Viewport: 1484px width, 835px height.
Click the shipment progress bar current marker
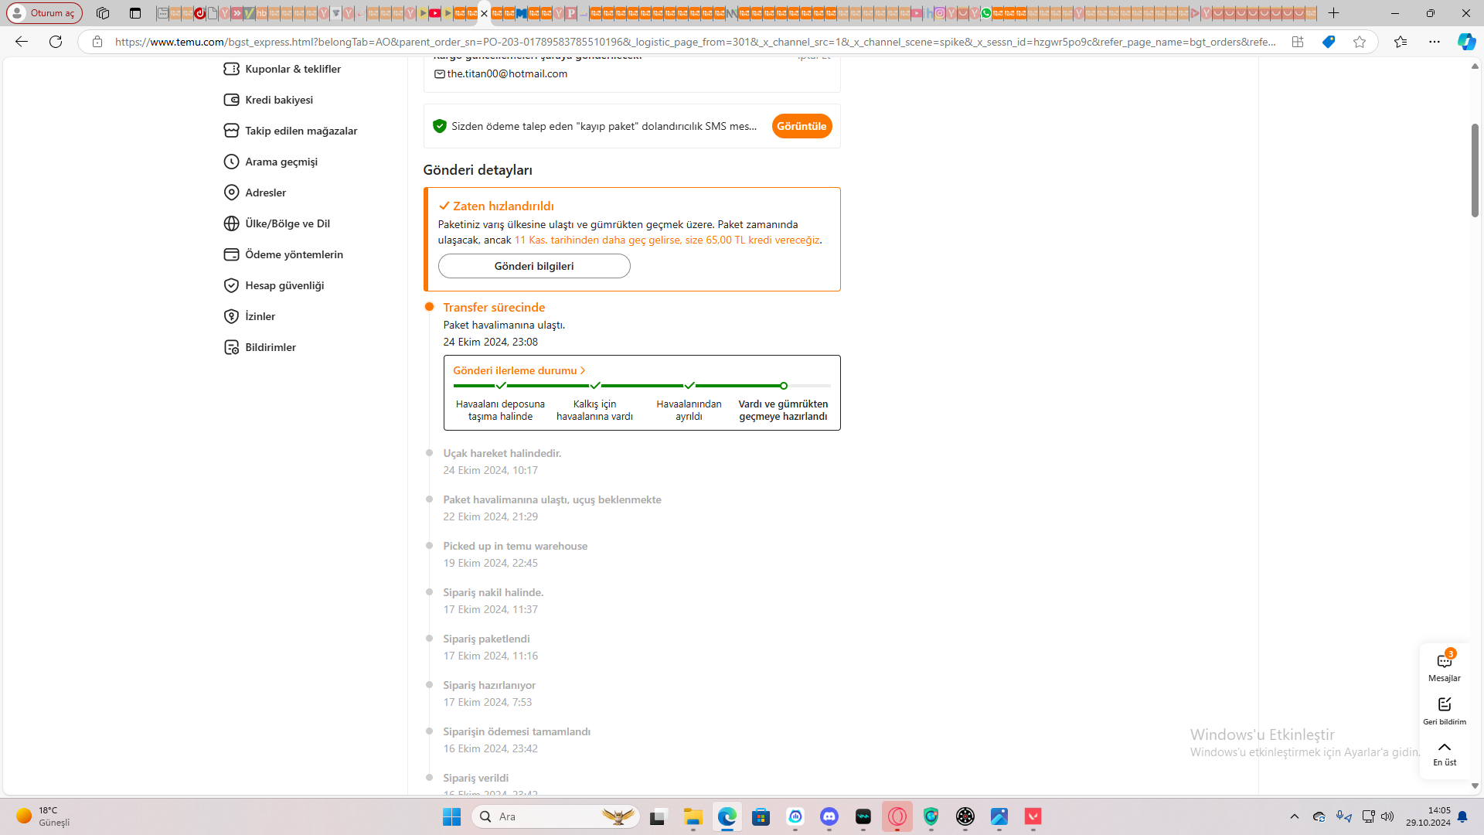(784, 385)
